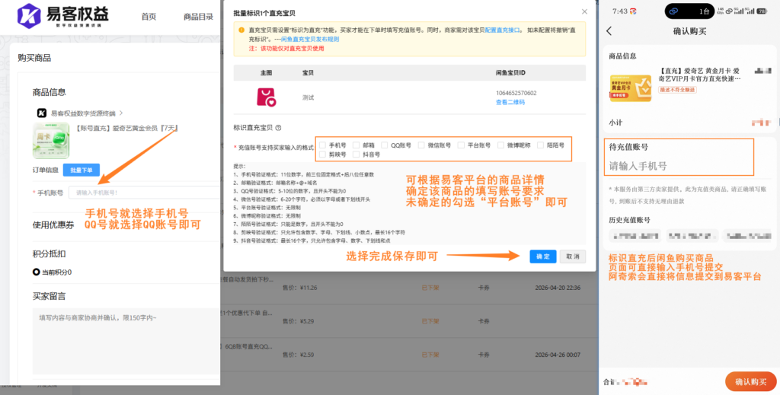This screenshot has height=395, width=780.
Task: Close the 批量标识 dialog with the X
Action: (584, 11)
